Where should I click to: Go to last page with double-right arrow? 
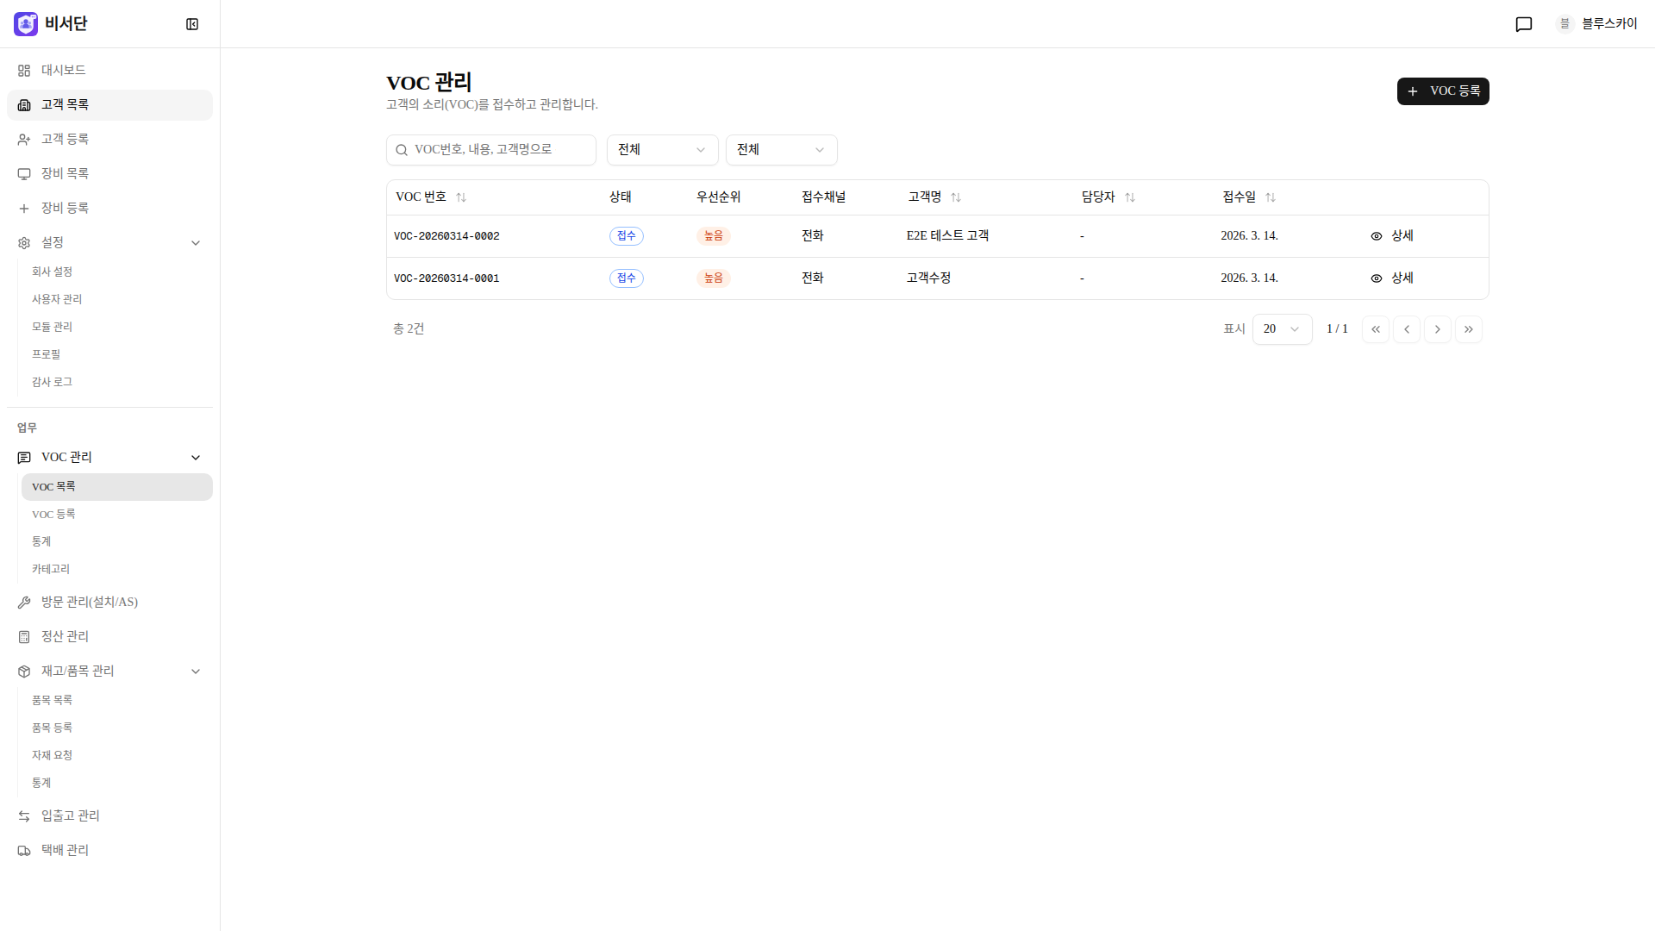(1469, 329)
